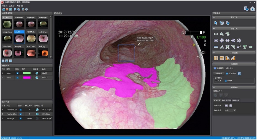Click the image list scroll down arrow
257x140 pixels.
coord(51,57)
